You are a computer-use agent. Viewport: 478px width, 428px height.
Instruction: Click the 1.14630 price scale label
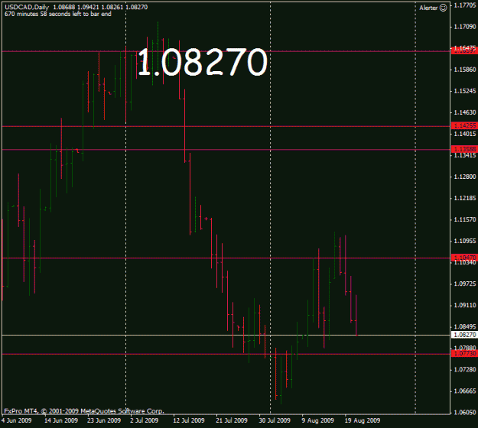coord(465,112)
